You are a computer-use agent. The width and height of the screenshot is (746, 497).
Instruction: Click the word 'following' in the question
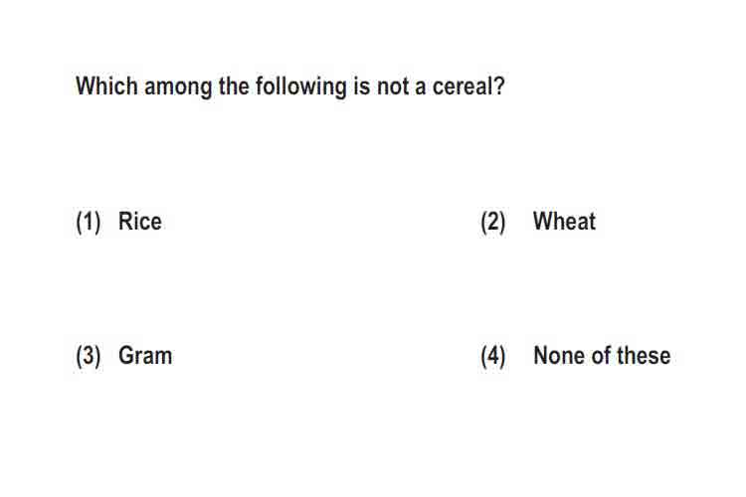(301, 87)
